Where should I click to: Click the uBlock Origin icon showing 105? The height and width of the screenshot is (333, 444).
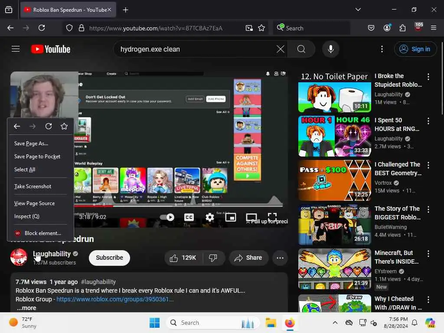418,27
